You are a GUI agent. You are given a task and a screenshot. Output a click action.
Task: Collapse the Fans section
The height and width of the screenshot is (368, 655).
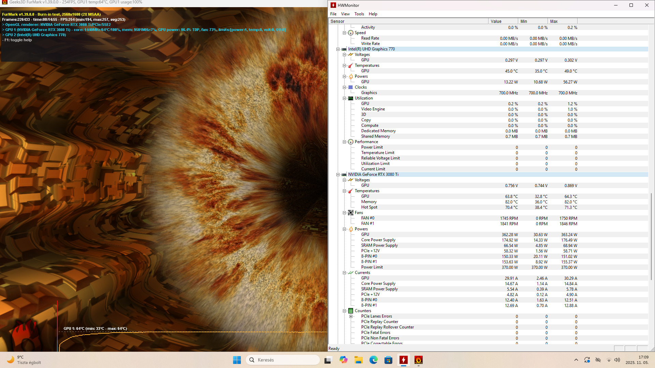coord(345,213)
